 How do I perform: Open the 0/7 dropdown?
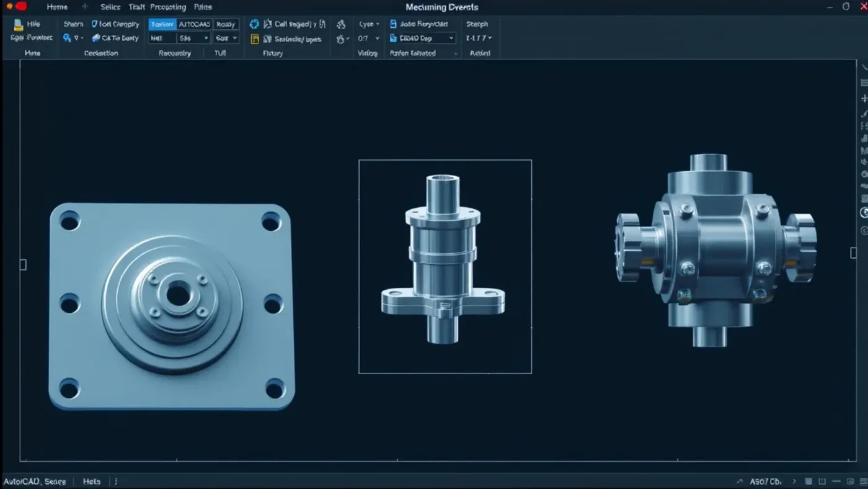[368, 38]
